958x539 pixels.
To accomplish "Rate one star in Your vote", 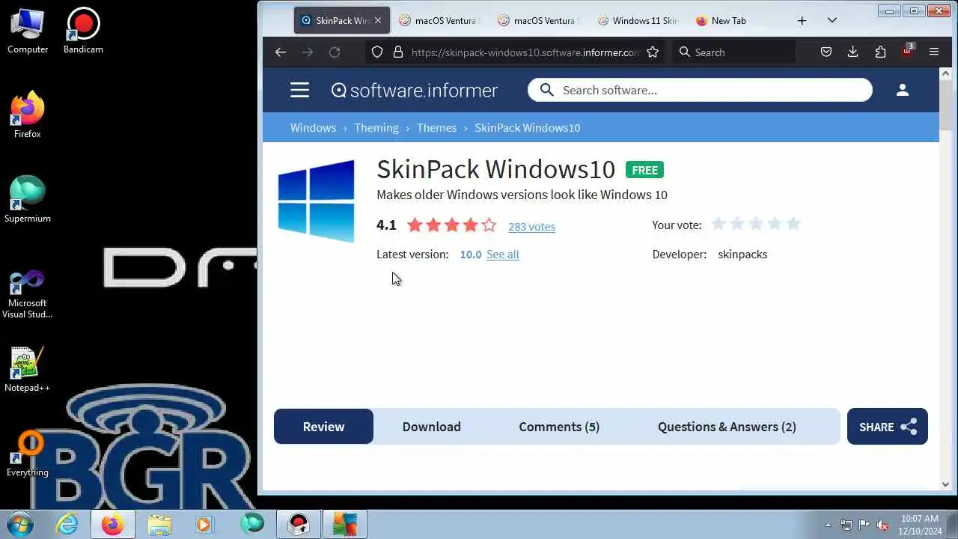I will [x=718, y=224].
